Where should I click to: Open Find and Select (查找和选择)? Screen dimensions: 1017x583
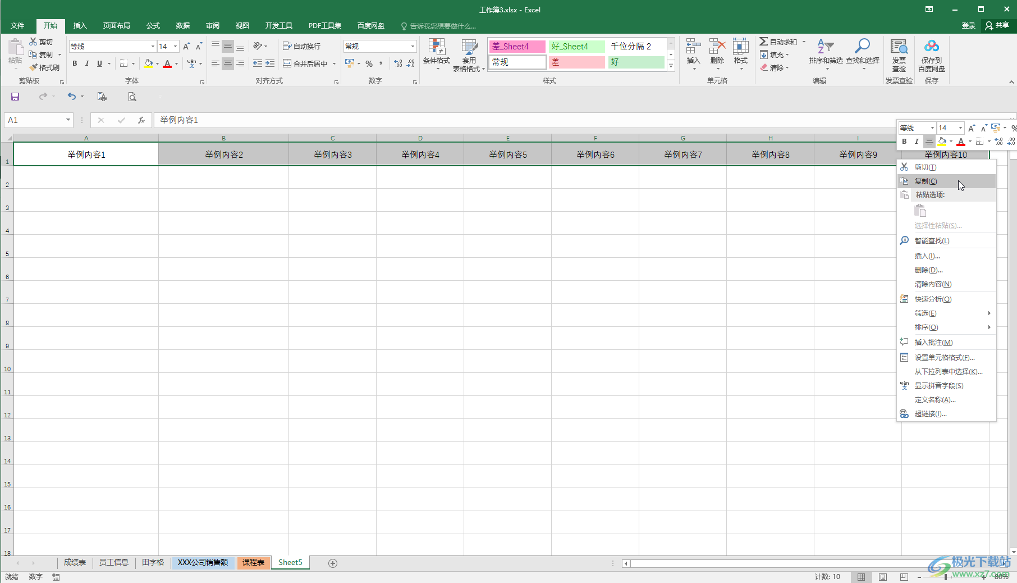(862, 54)
